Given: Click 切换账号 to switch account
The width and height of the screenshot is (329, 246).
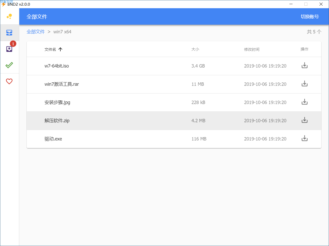Looking at the screenshot, I should pyautogui.click(x=310, y=16).
